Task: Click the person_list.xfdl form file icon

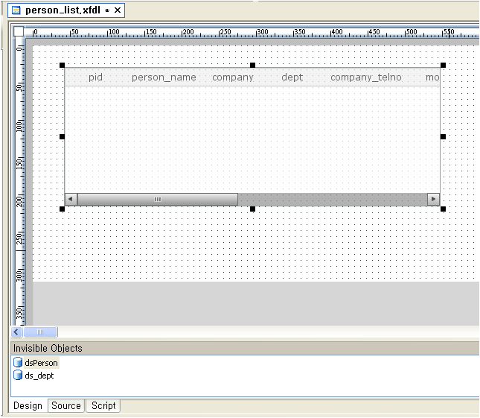Action: 16,10
